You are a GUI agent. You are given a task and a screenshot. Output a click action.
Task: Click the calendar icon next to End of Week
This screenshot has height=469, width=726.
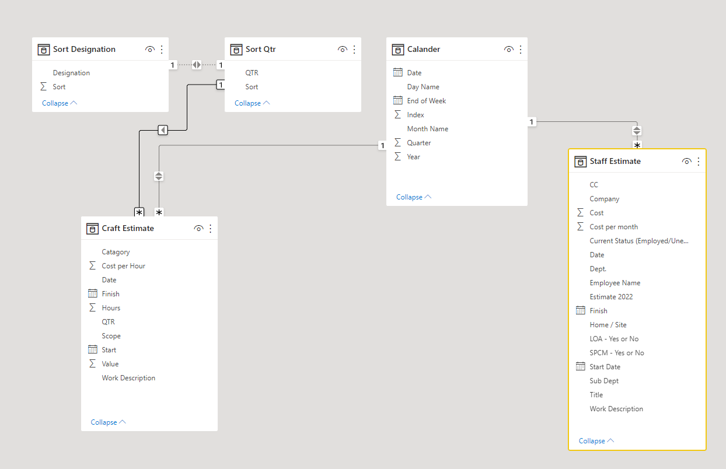(398, 100)
